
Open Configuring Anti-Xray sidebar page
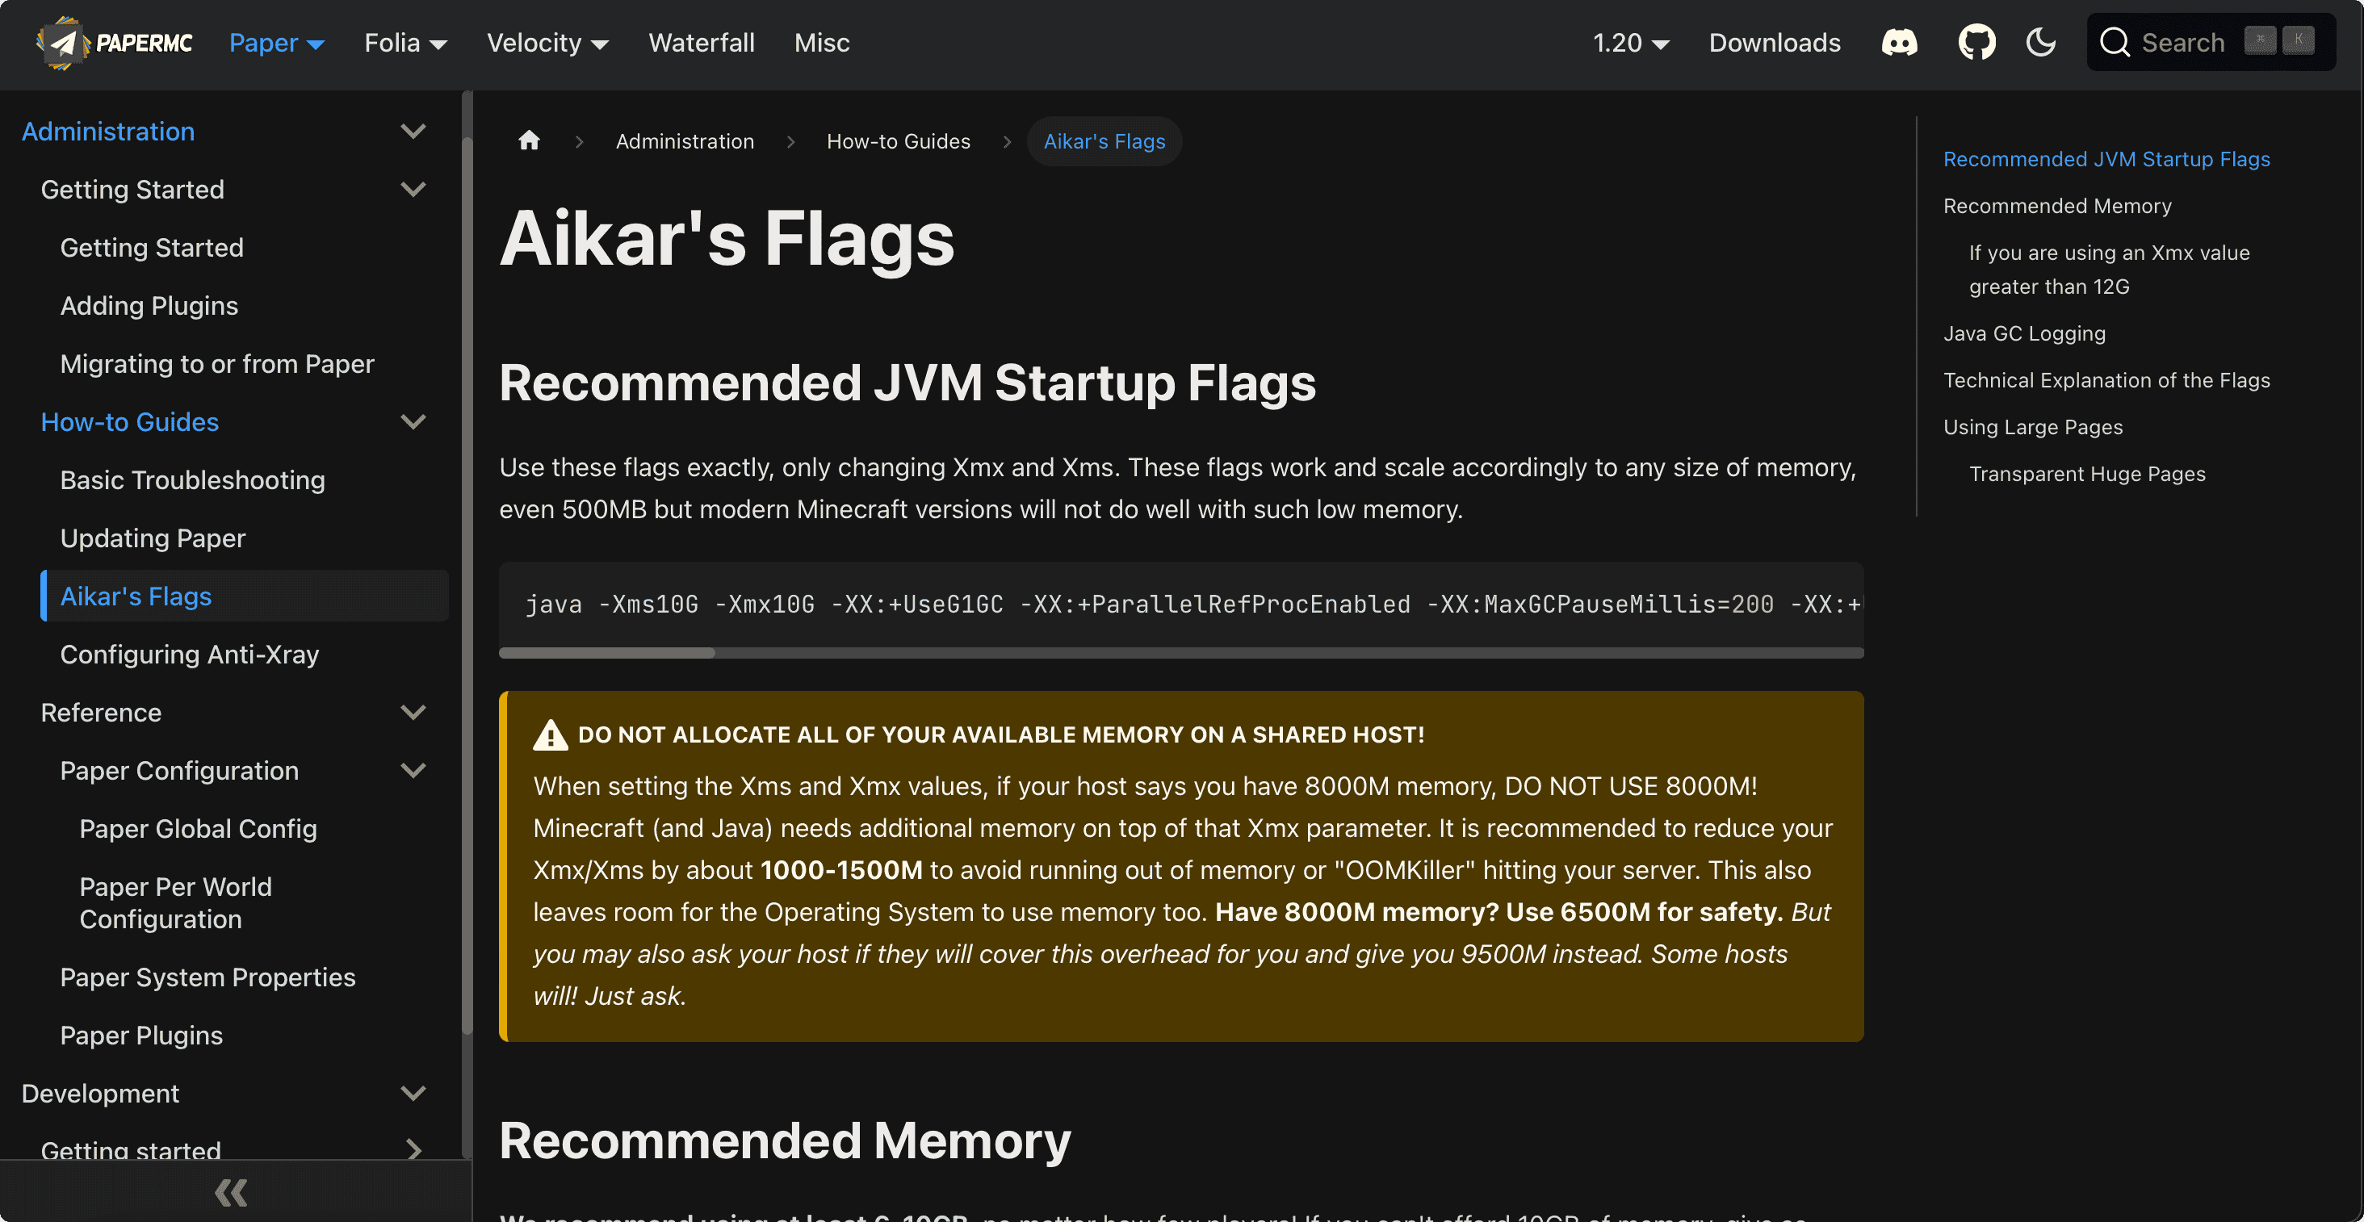click(189, 654)
